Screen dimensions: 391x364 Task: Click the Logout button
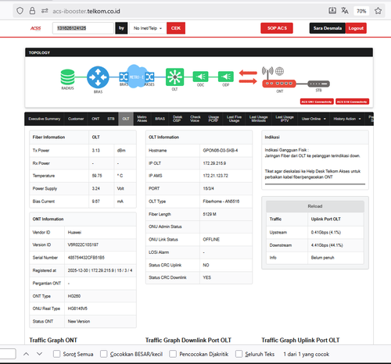pos(356,28)
